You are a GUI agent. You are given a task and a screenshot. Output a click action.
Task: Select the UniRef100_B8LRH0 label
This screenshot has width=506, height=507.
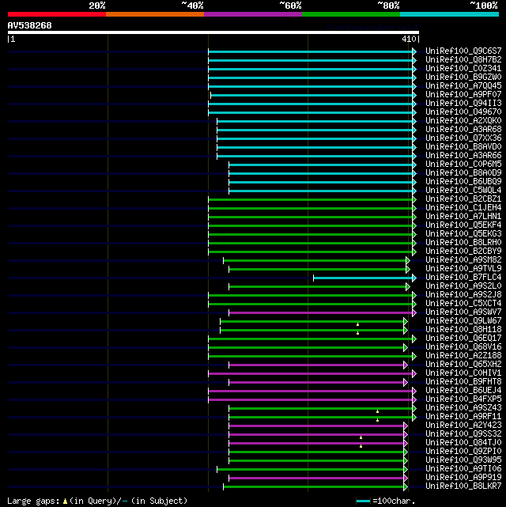(463, 243)
